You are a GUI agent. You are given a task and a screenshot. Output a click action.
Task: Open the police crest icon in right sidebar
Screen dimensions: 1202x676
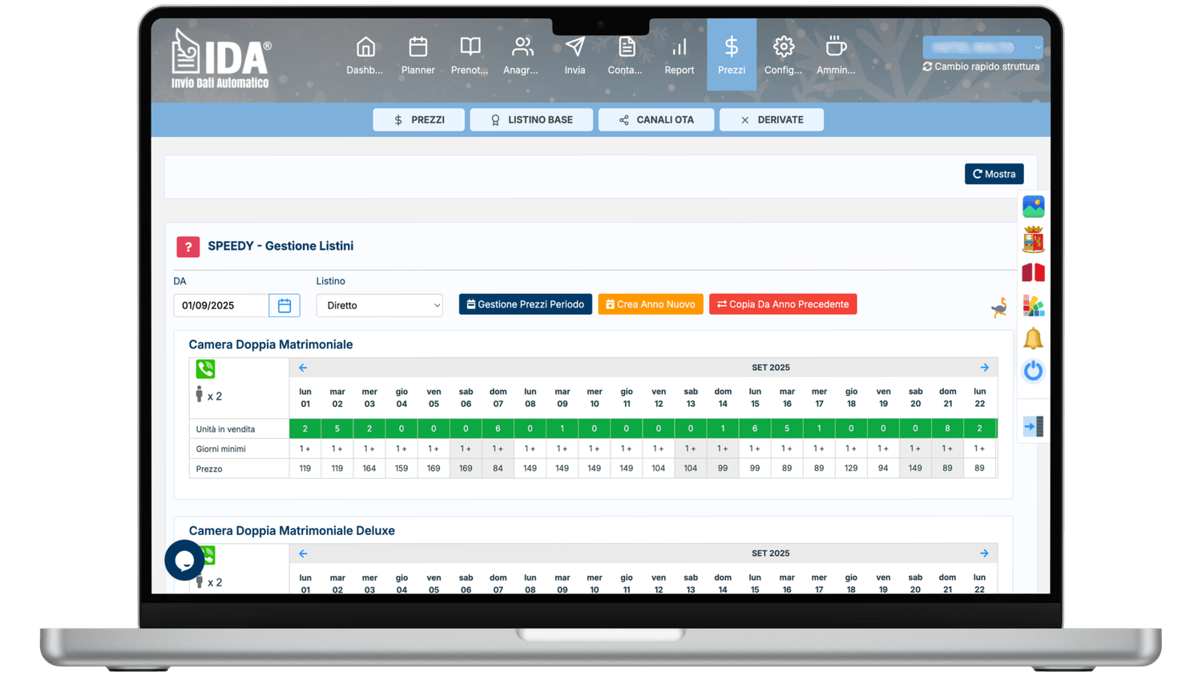[x=1033, y=239]
